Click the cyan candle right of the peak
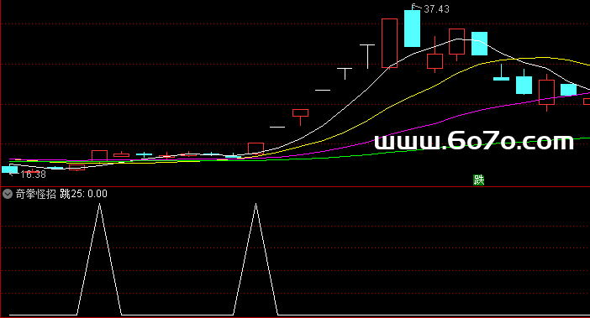The image size is (590, 318). point(479,44)
